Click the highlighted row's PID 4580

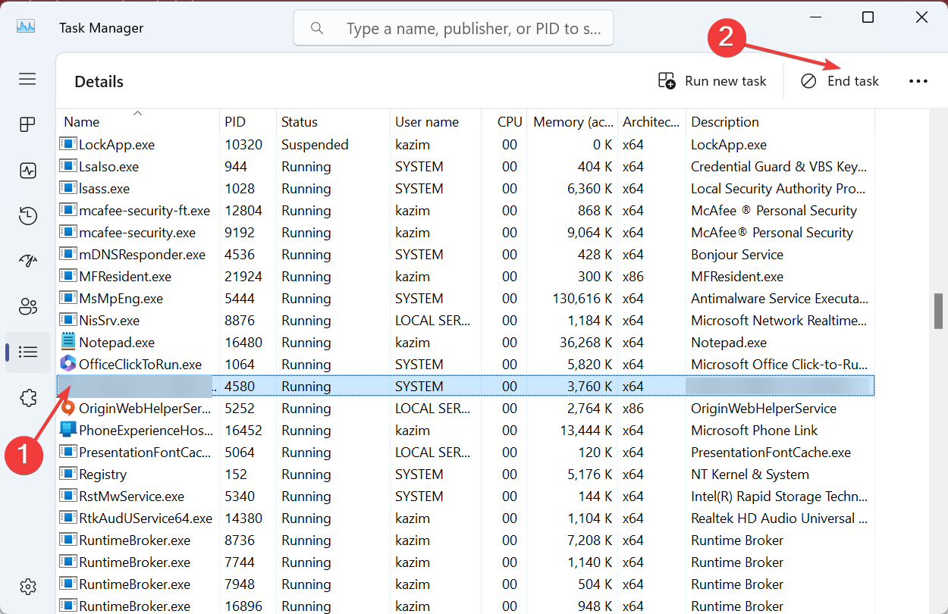[x=240, y=387]
